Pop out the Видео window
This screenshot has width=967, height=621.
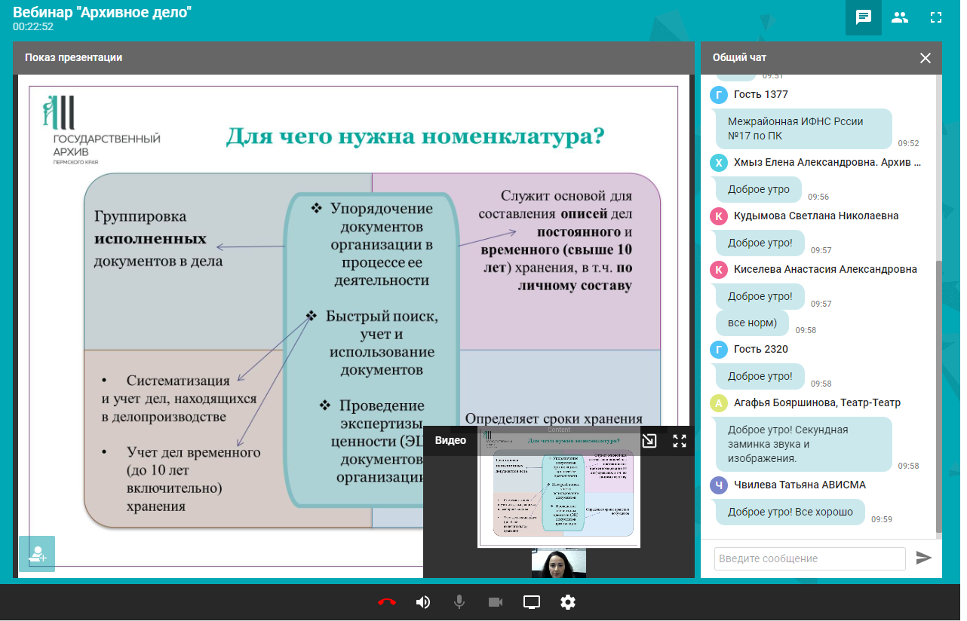pos(649,441)
